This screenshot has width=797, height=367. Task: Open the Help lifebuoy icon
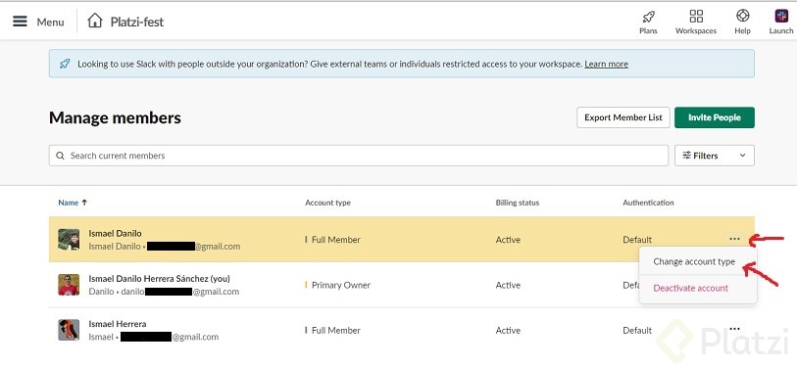click(743, 16)
